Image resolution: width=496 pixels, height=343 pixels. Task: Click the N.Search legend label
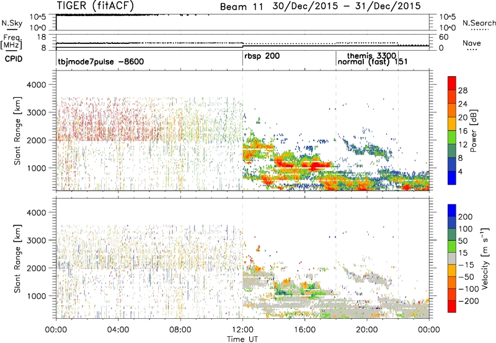(x=479, y=23)
